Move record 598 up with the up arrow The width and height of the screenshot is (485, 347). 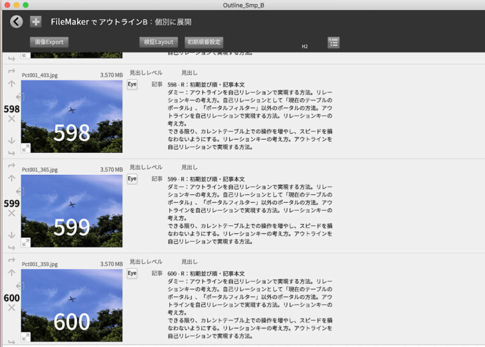pos(11,84)
